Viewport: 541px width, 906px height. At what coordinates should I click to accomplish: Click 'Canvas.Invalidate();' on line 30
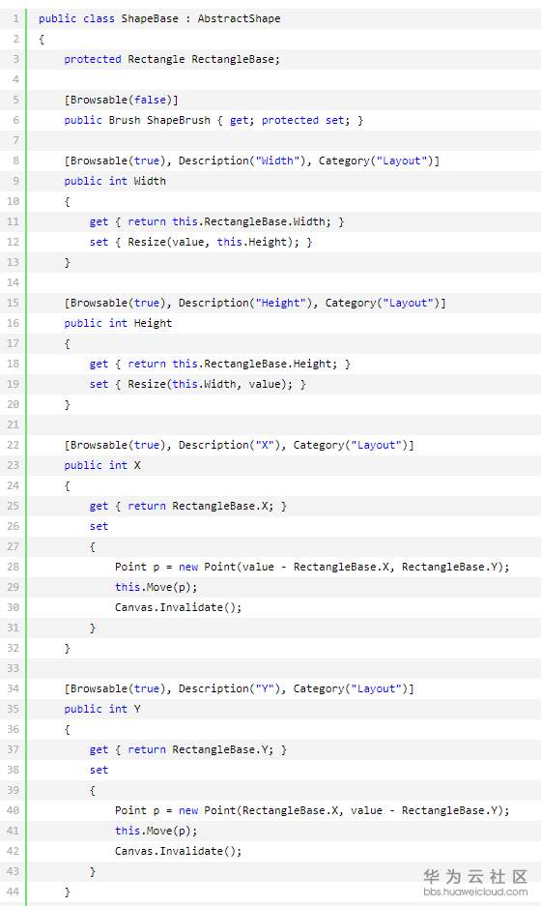pos(179,607)
